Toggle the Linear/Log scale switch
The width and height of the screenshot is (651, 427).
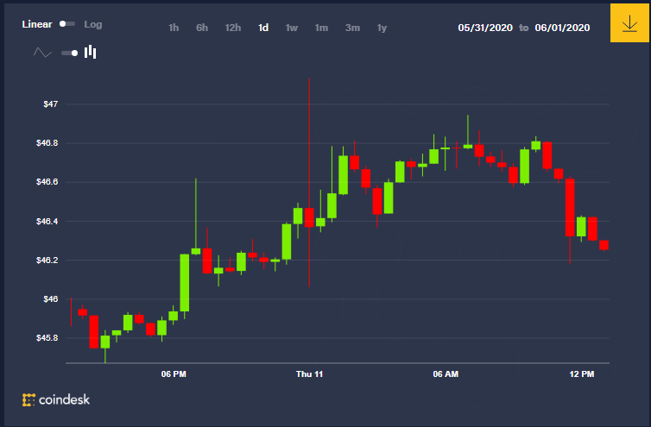pyautogui.click(x=67, y=24)
